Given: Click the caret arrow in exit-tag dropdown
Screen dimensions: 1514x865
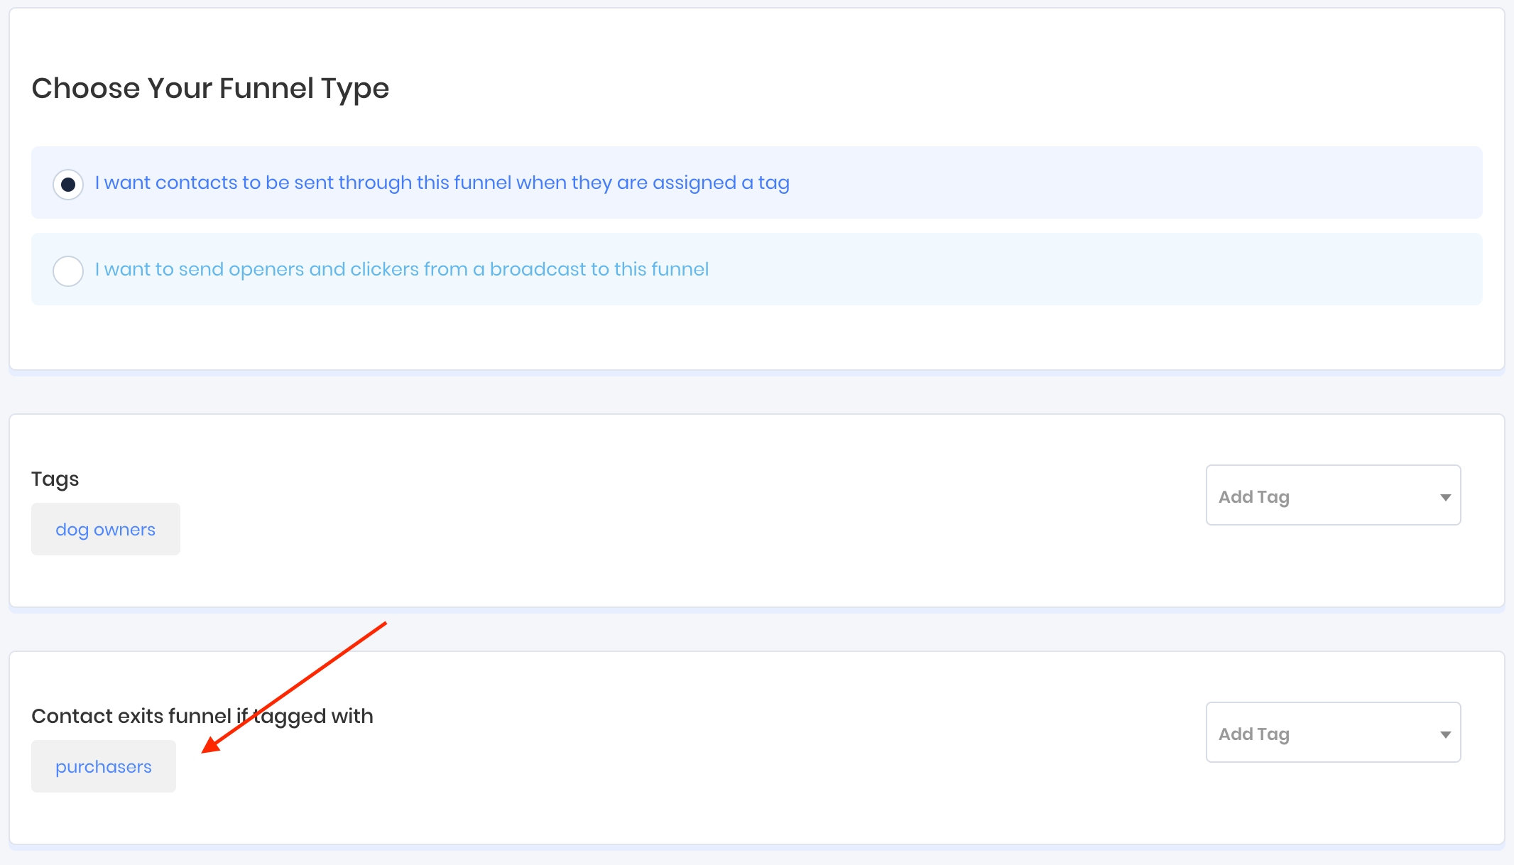Looking at the screenshot, I should (1445, 734).
